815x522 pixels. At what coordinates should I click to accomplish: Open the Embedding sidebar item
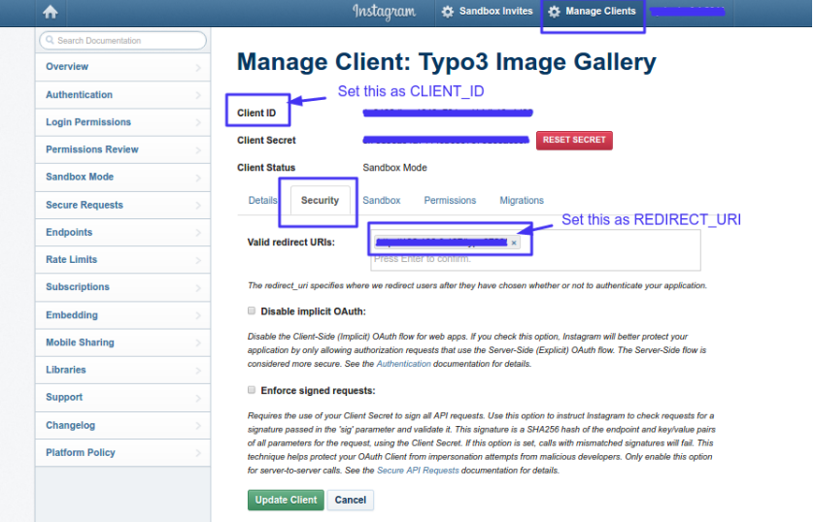click(122, 314)
